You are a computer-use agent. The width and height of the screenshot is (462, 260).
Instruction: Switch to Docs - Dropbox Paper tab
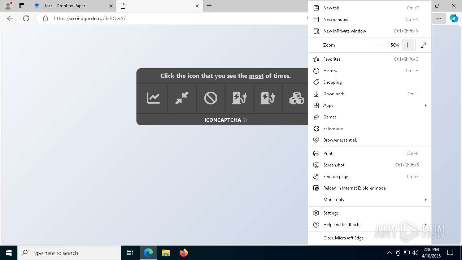73,6
